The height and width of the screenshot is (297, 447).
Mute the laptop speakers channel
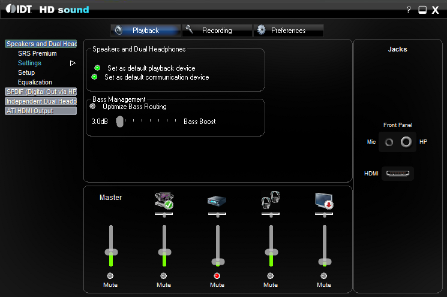[163, 275]
